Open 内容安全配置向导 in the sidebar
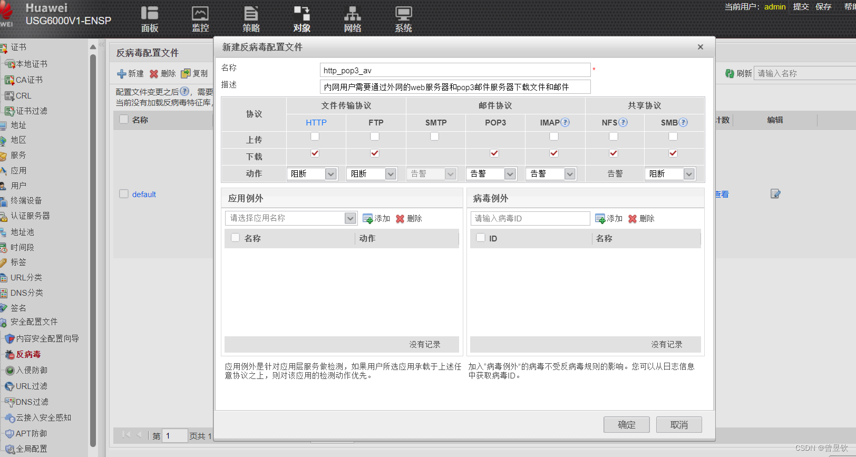Viewport: 856px width, 457px height. 47,338
